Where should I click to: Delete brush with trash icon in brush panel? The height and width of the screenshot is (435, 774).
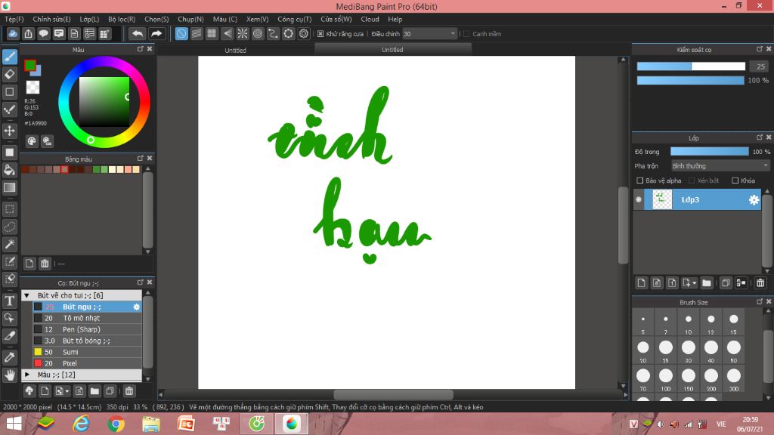(x=128, y=391)
